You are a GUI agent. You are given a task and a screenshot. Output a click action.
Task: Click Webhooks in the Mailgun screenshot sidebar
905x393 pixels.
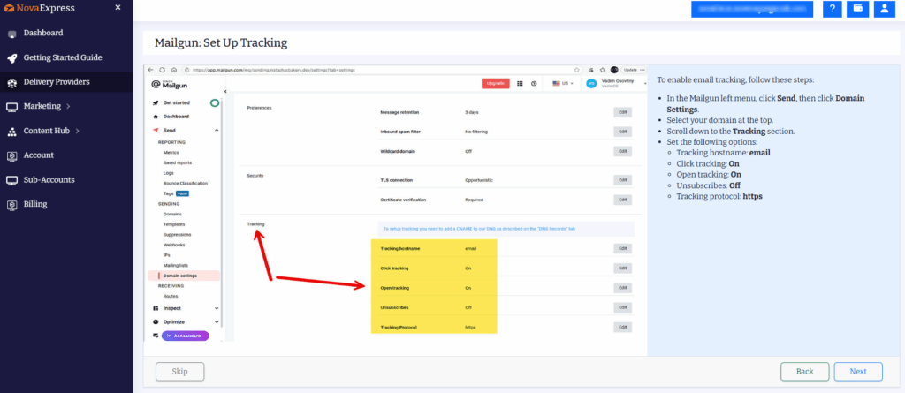tap(174, 245)
